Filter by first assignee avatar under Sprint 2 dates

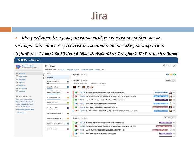[x=75, y=87]
